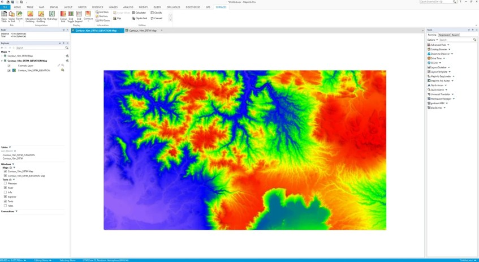Click Datamine Discover tool icon
Viewport: 479px width, 262px height.
tap(429, 54)
